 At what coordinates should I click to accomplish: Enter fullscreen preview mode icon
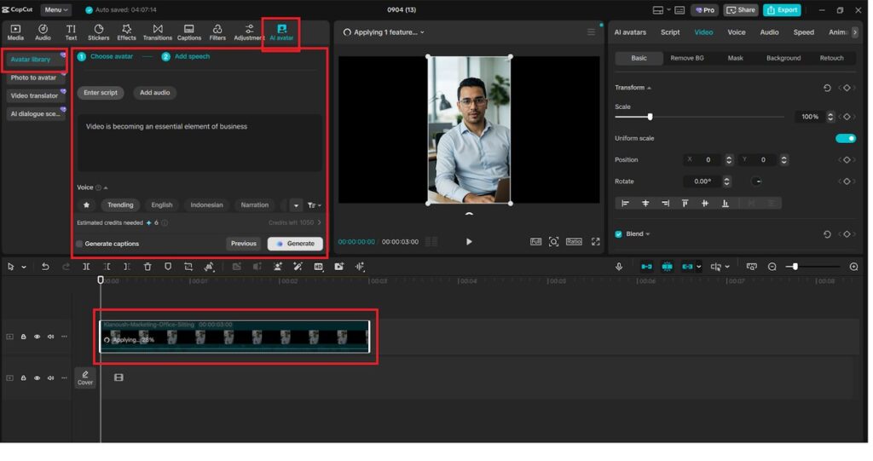point(595,242)
